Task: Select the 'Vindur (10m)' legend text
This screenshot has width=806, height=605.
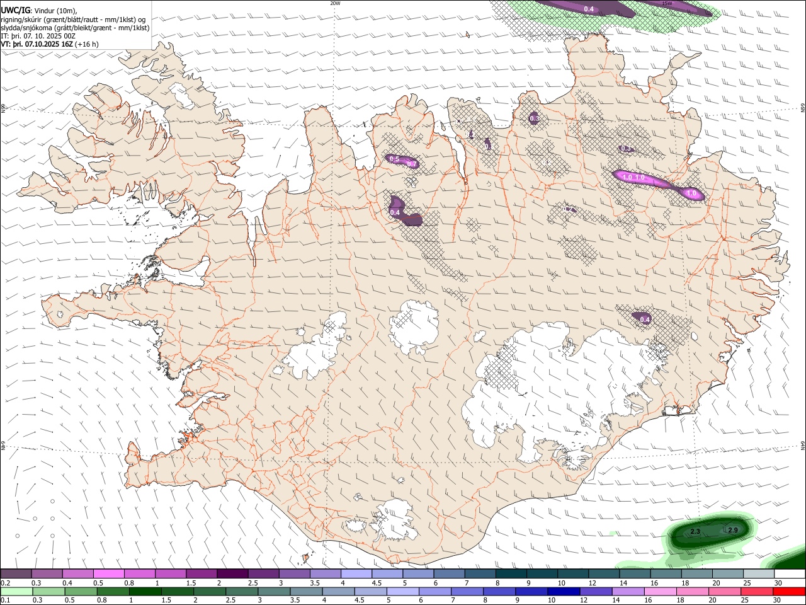Action: (55, 10)
